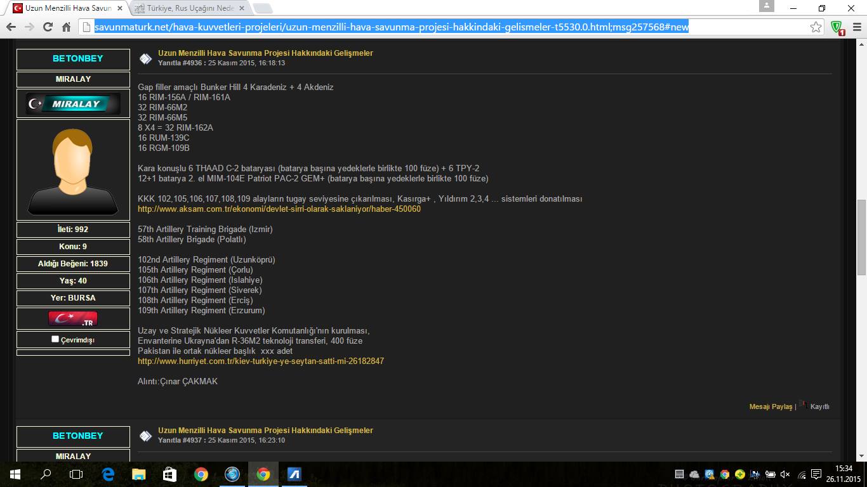This screenshot has width=867, height=487.
Task: Open the Action Center notifications icon
Action: tap(816, 474)
